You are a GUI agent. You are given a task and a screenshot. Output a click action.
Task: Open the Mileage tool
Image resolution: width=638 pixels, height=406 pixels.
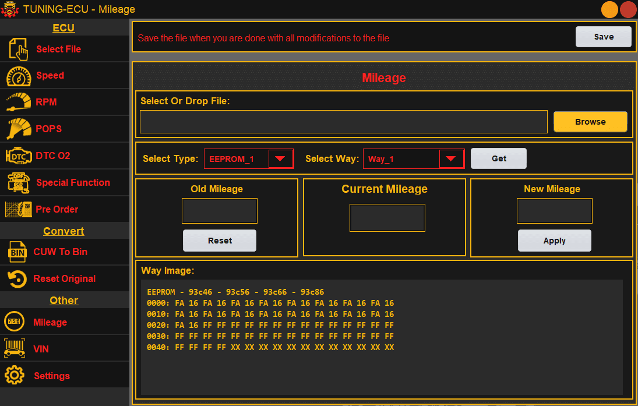[x=15, y=322]
